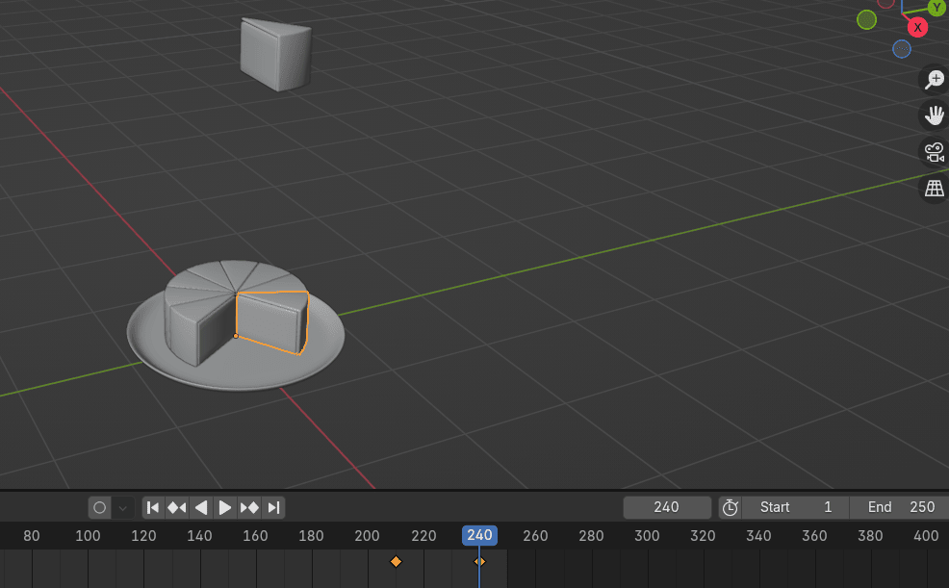Toggle the camera view icon
This screenshot has height=588, width=949.
coord(934,152)
